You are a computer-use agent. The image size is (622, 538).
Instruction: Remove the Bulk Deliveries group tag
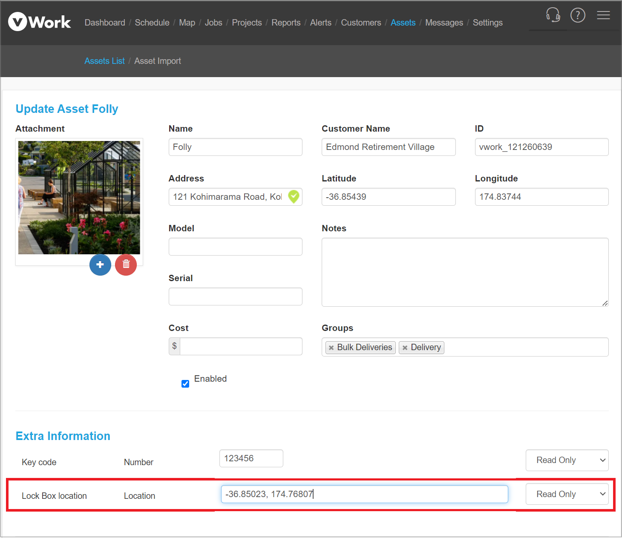coord(331,348)
